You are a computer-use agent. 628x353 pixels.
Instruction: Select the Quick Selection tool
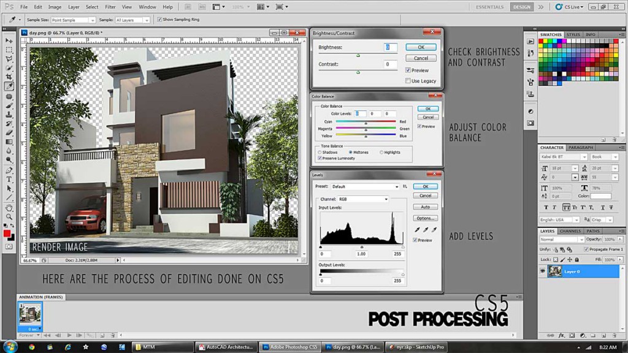(9, 68)
